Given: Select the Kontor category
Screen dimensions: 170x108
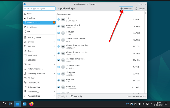Looking at the screenshot, I should point(30,51).
